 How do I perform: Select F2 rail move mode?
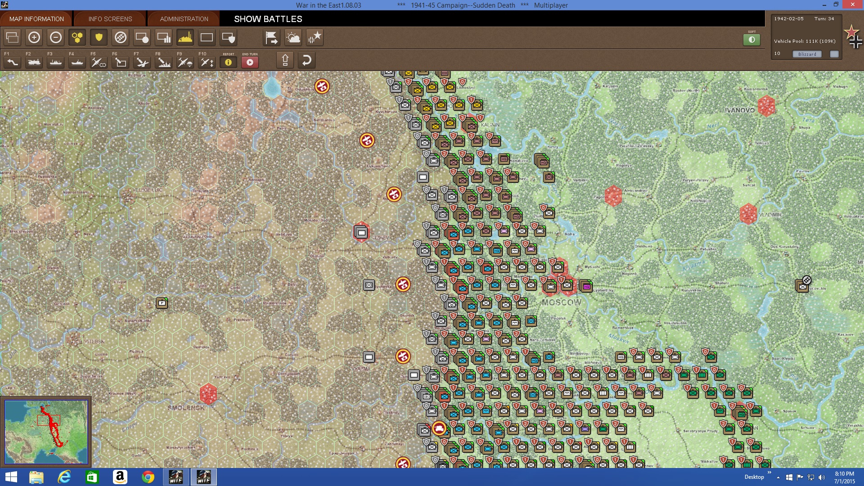pyautogui.click(x=34, y=62)
